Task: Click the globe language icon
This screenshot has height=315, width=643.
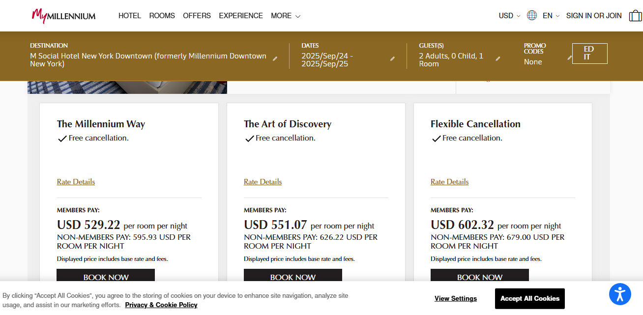Action: [x=531, y=16]
